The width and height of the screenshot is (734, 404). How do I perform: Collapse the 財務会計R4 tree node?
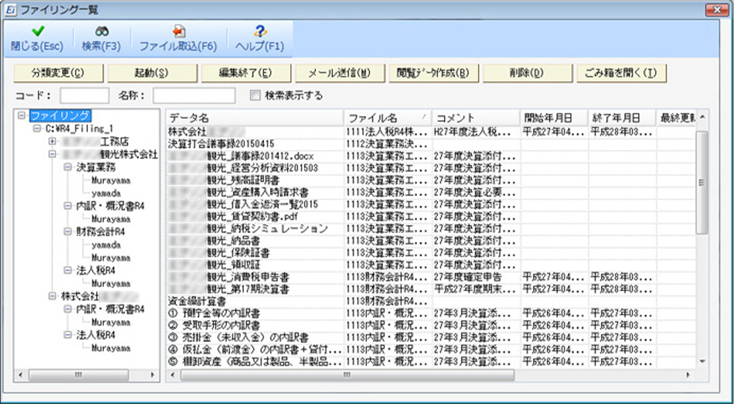[67, 232]
